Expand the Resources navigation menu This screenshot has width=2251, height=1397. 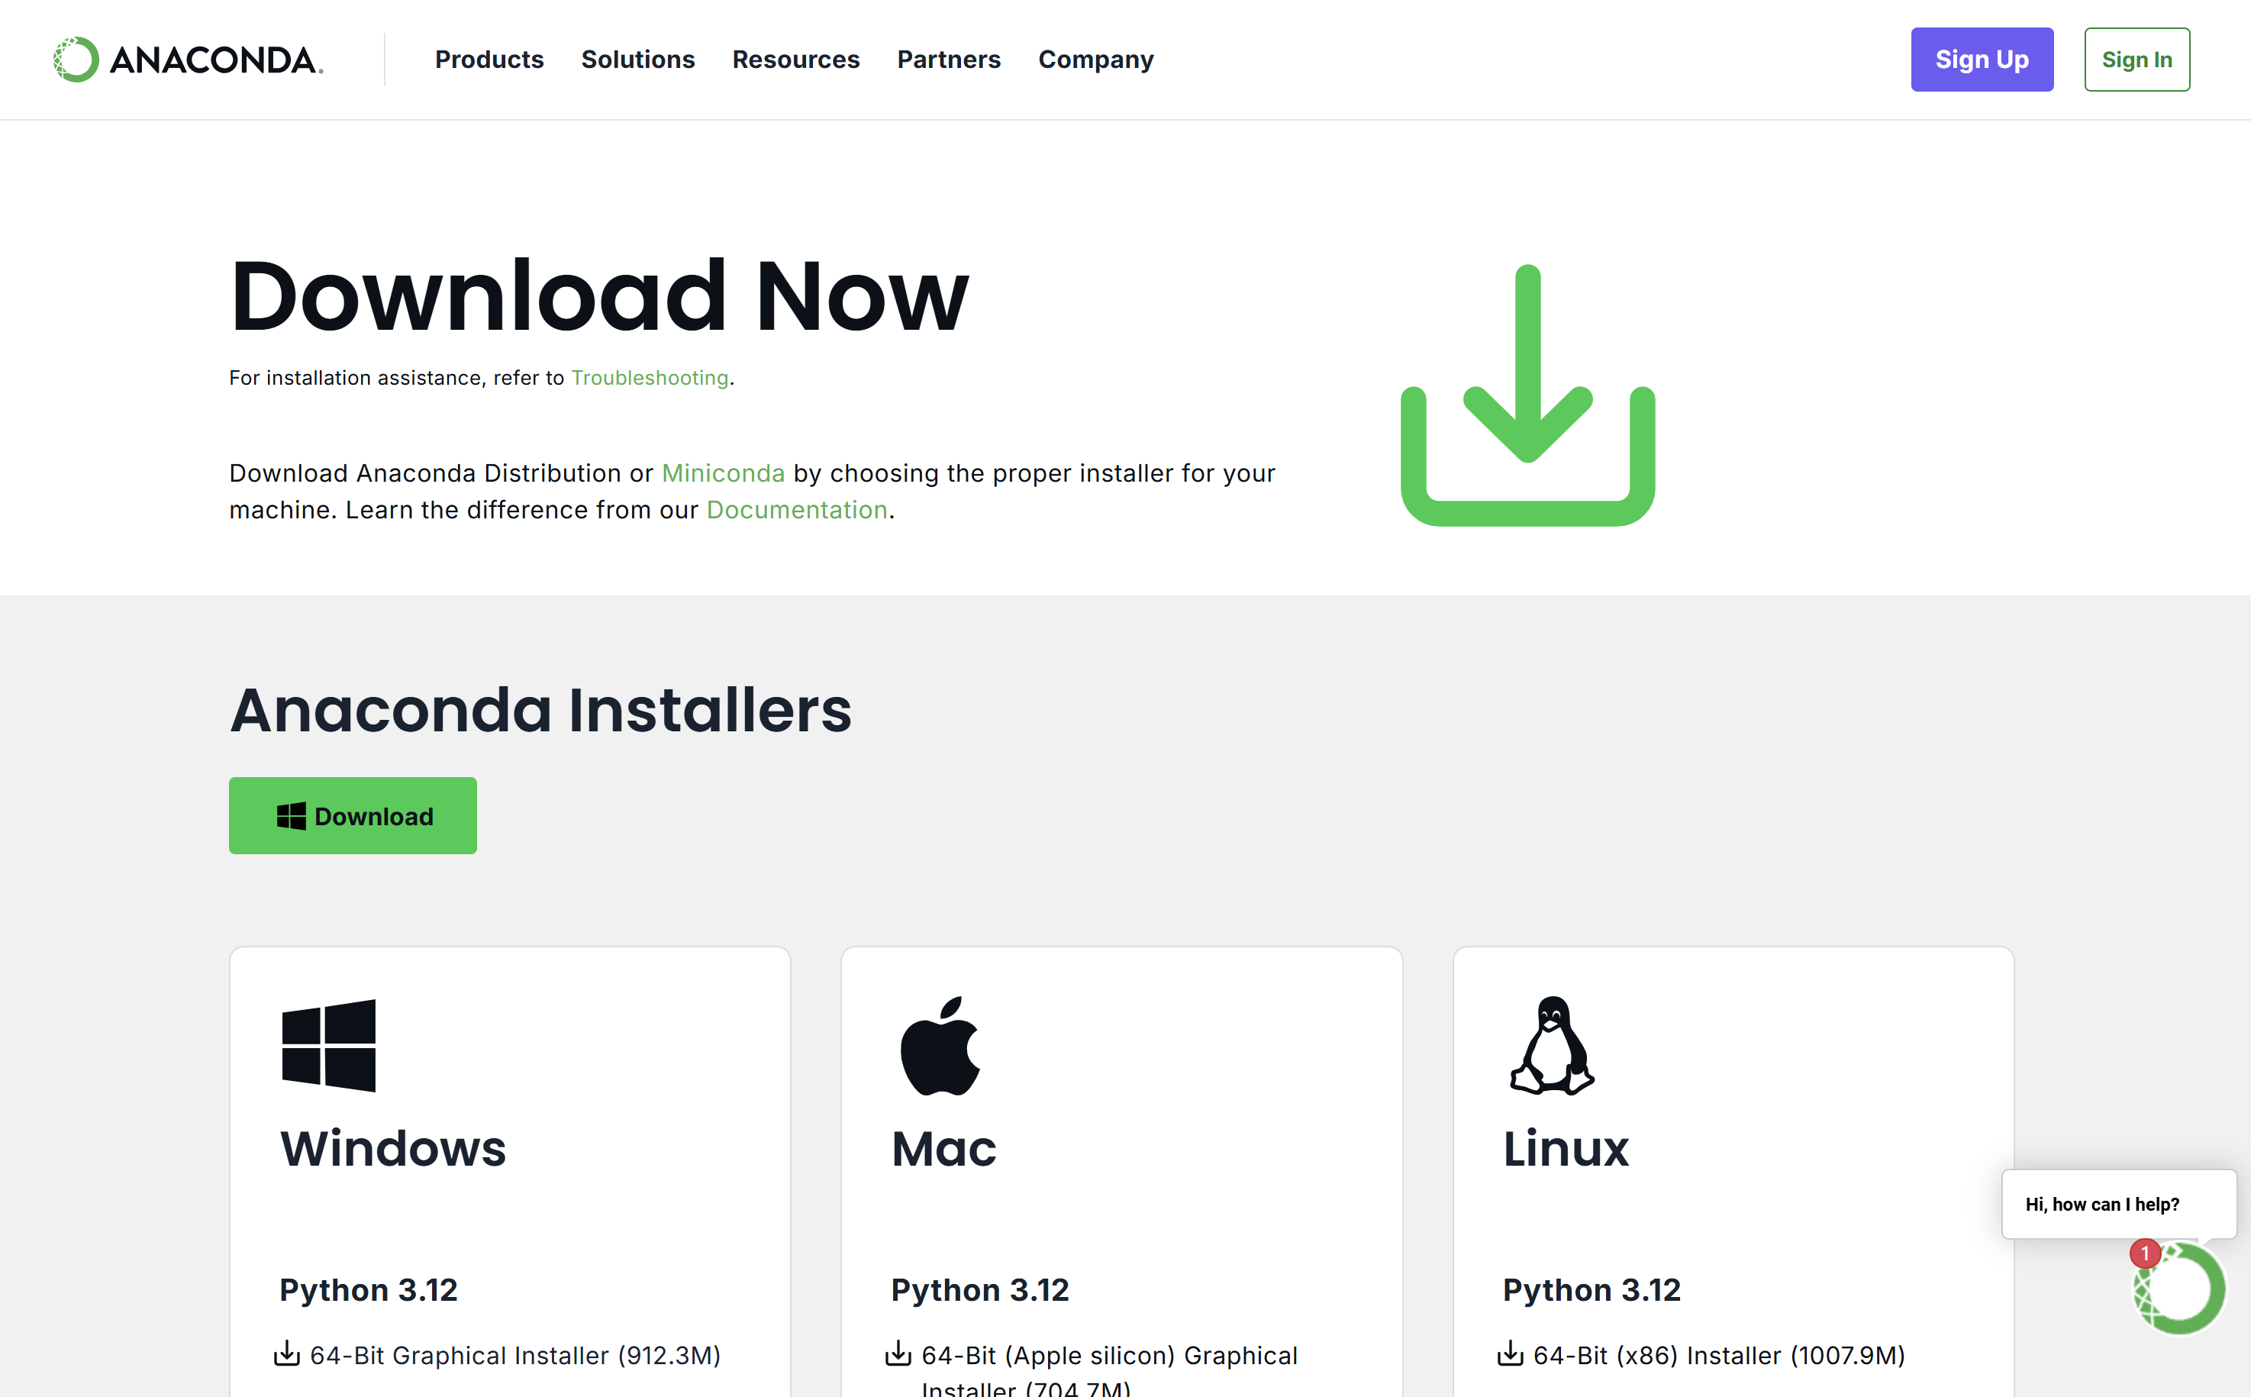[795, 60]
